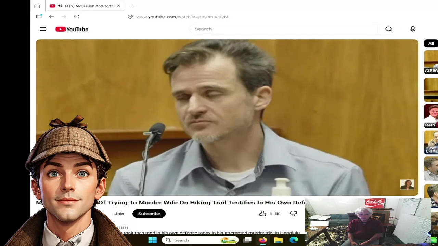This screenshot has width=438, height=246.
Task: Click the YouTube search magnifier button
Action: click(x=389, y=29)
